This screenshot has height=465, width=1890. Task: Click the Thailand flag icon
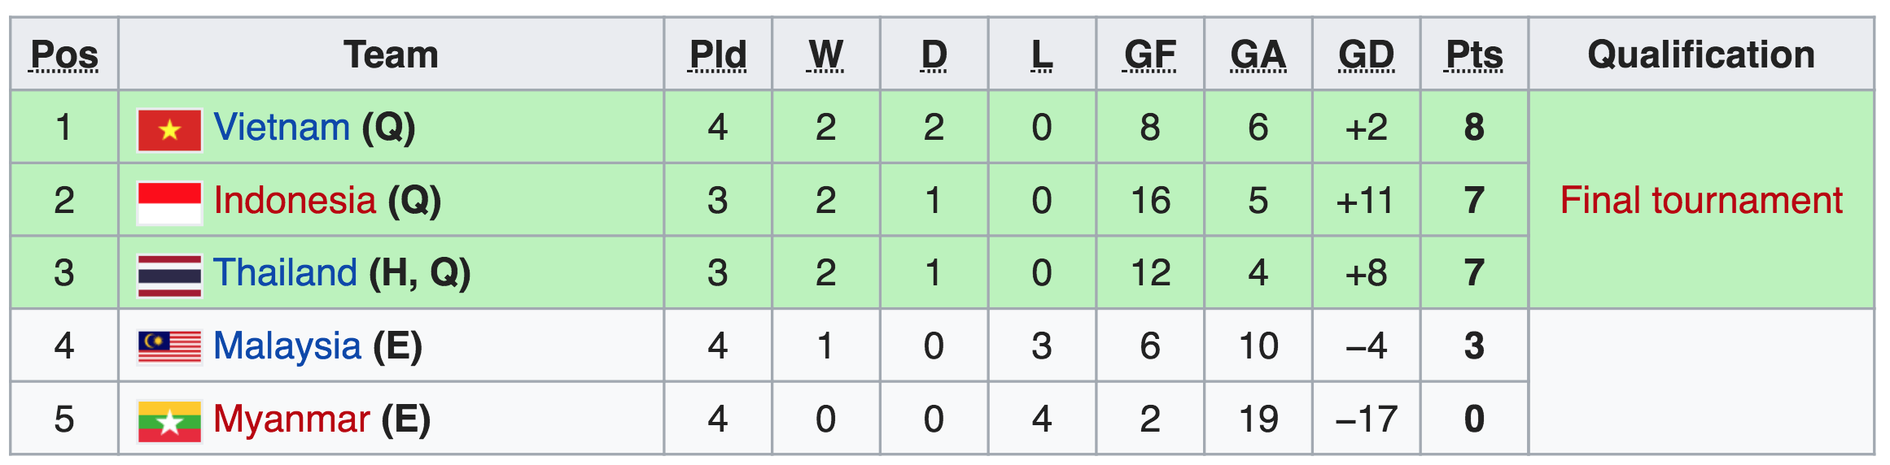point(169,276)
